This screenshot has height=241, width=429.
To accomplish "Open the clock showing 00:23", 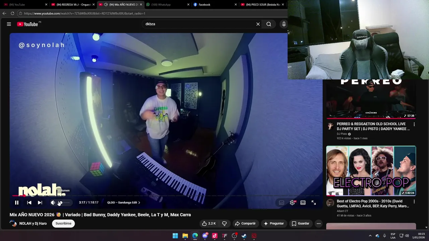I will [419, 236].
